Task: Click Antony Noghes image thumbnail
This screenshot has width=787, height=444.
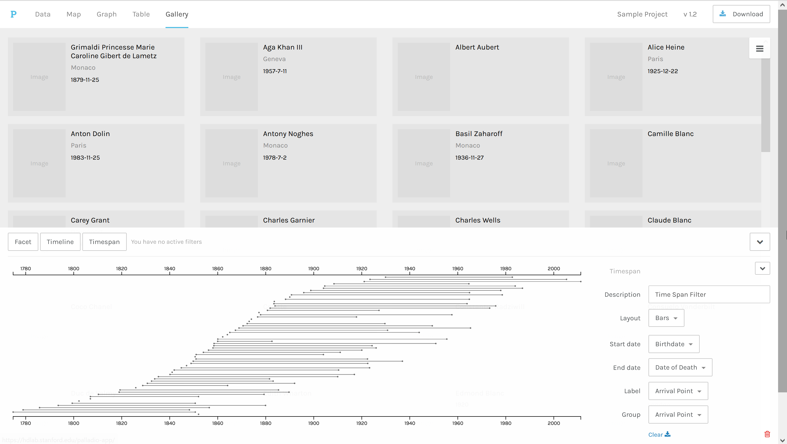Action: point(232,163)
